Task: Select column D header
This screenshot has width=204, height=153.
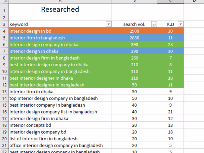Action: click(194, 1)
